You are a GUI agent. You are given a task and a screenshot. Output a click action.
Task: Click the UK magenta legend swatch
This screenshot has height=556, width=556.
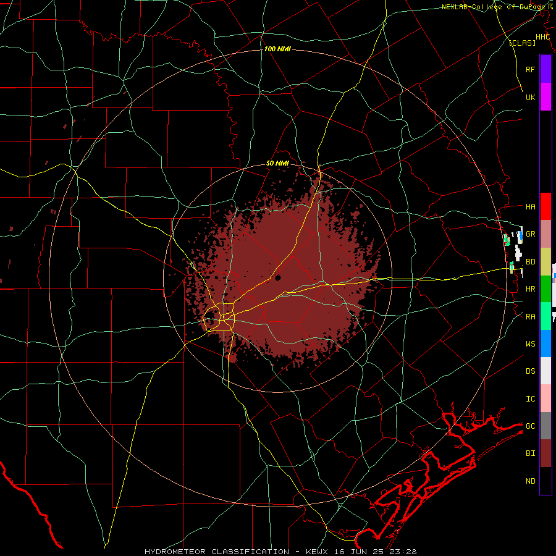545,97
